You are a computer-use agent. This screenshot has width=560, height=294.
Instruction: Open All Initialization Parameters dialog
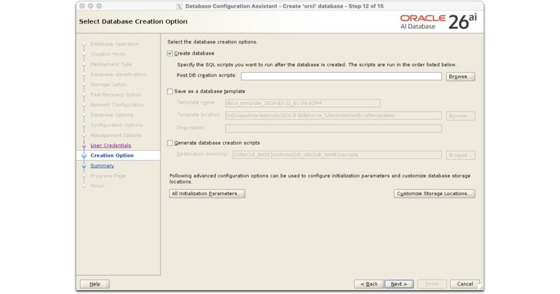[207, 193]
